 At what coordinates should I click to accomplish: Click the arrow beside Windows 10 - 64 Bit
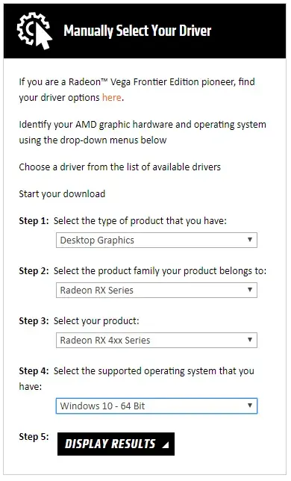click(x=250, y=406)
